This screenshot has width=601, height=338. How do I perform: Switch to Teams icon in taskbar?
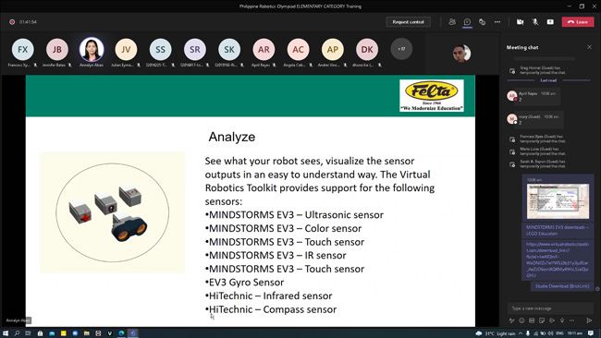pos(133,333)
